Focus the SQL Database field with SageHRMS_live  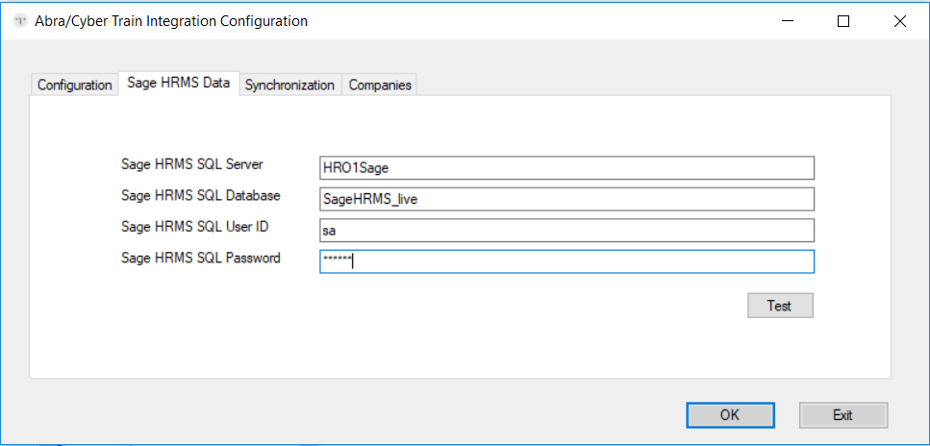click(x=566, y=199)
